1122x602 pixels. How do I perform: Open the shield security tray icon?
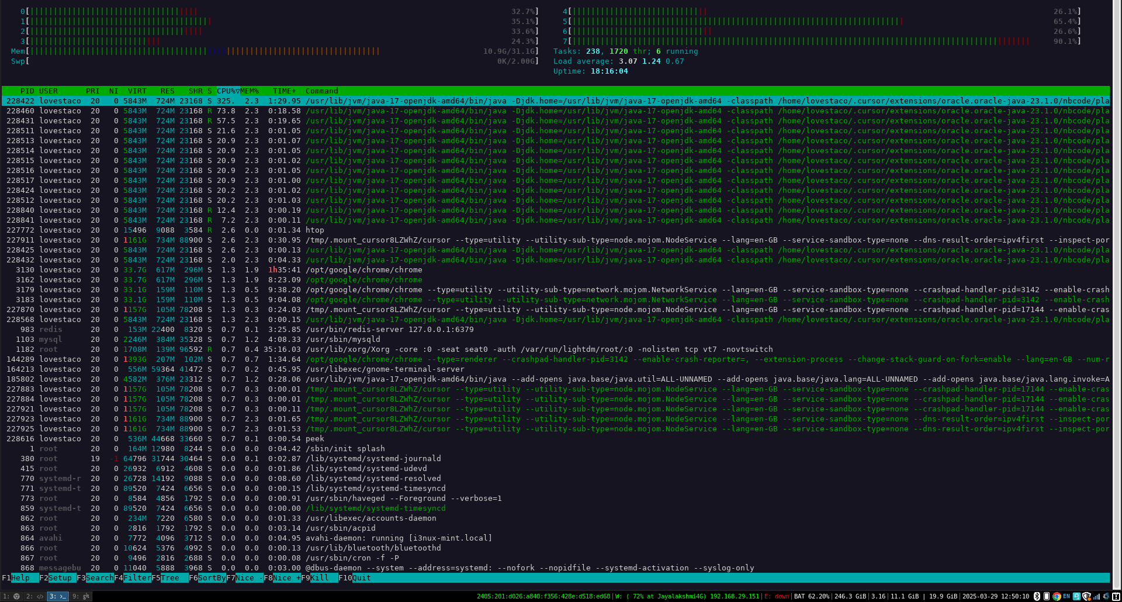1086,596
